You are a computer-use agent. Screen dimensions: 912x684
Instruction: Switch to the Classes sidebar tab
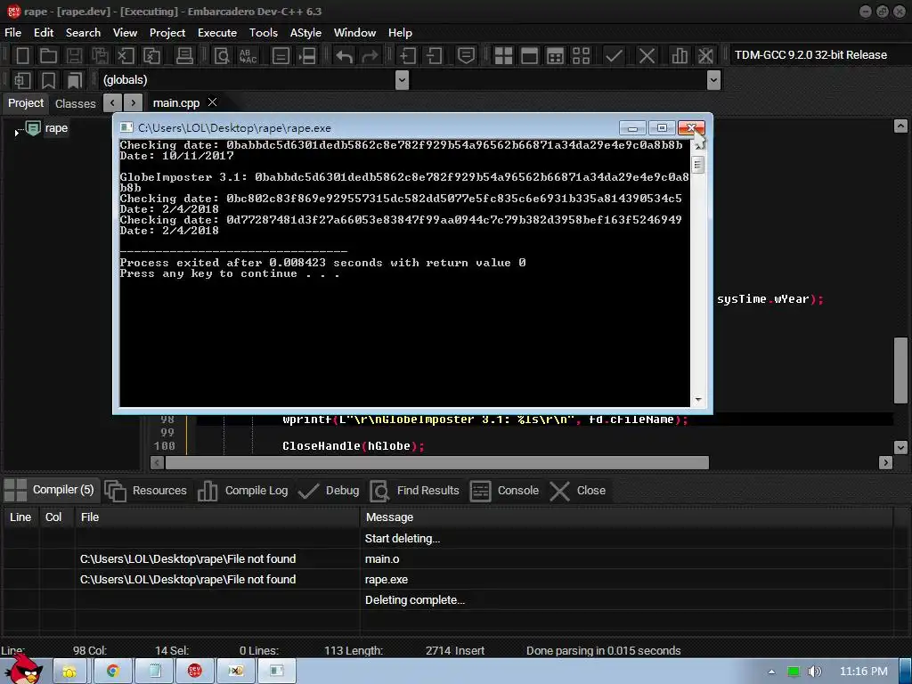75,103
